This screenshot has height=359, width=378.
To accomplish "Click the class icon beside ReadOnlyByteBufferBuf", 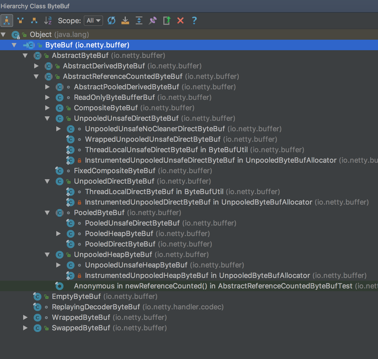I will pyautogui.click(x=59, y=97).
